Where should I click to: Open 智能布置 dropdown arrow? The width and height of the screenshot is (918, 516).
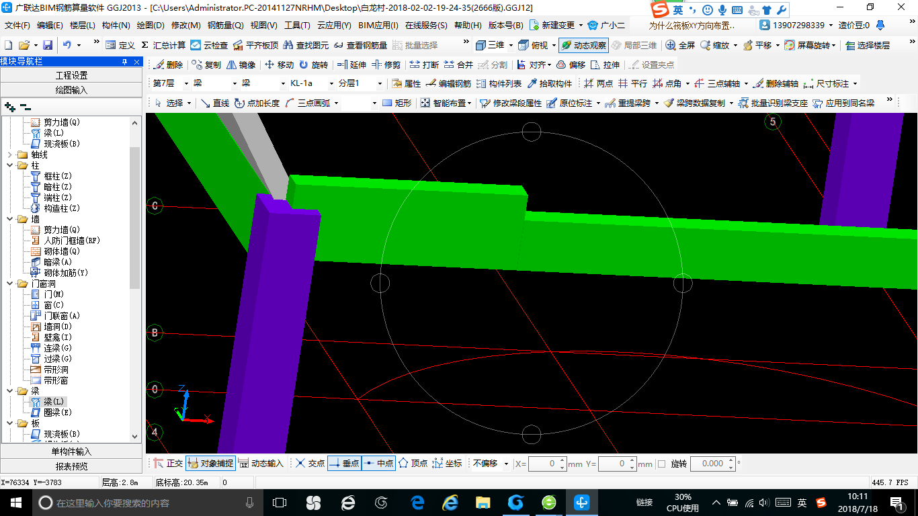click(468, 103)
